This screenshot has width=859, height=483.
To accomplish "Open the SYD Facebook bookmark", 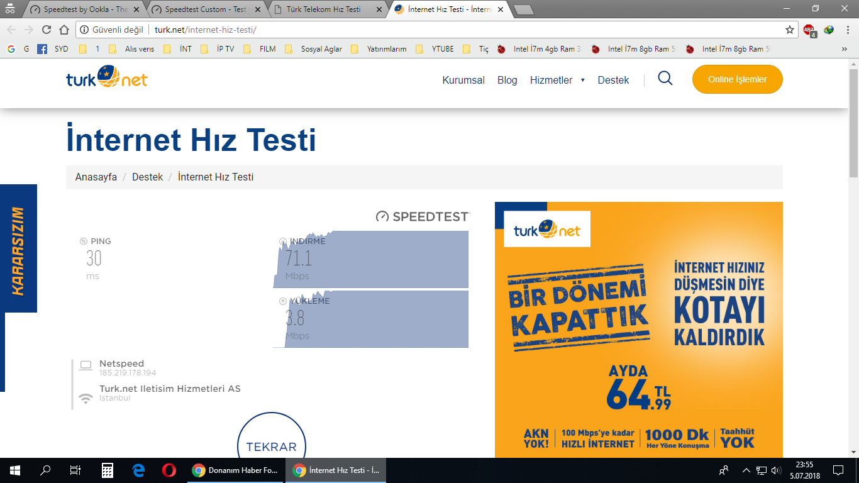I will pyautogui.click(x=53, y=48).
